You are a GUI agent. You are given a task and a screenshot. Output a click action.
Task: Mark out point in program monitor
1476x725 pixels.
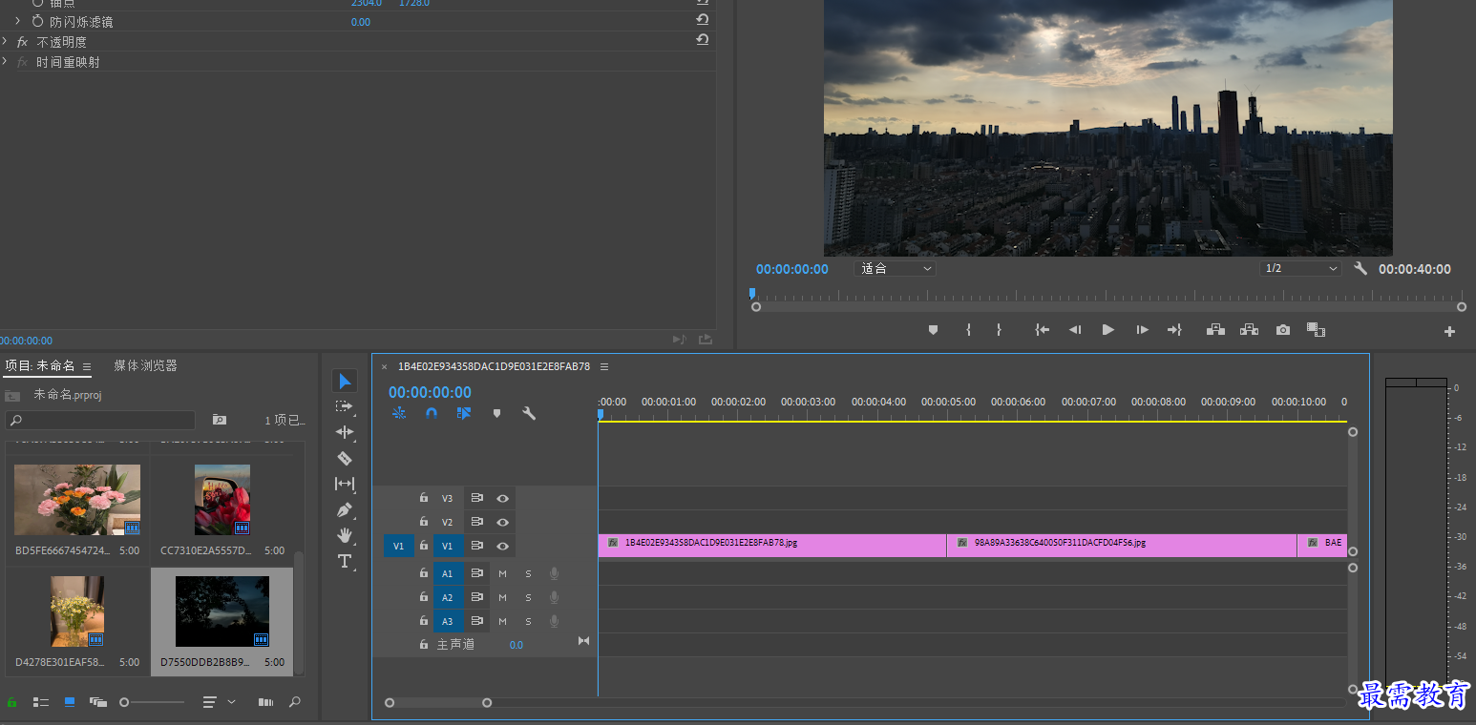pyautogui.click(x=999, y=330)
